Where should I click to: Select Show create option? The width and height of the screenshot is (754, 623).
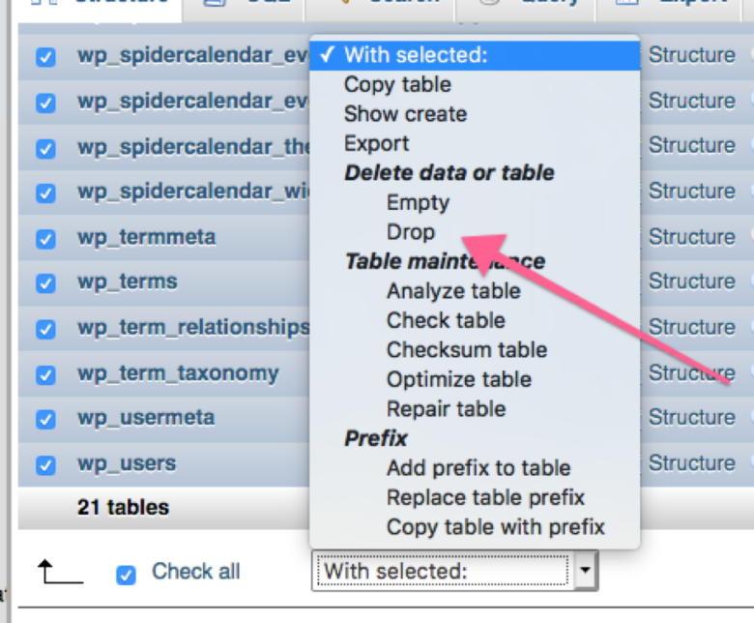coord(405,114)
